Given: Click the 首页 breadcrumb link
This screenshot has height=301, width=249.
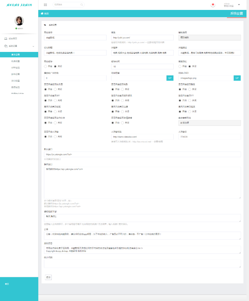Looking at the screenshot, I should coord(46,14).
